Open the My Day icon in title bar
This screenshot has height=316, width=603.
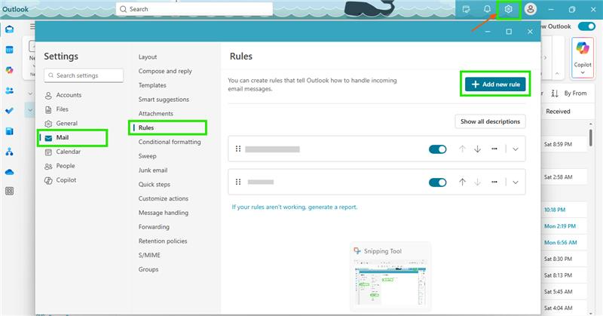466,9
